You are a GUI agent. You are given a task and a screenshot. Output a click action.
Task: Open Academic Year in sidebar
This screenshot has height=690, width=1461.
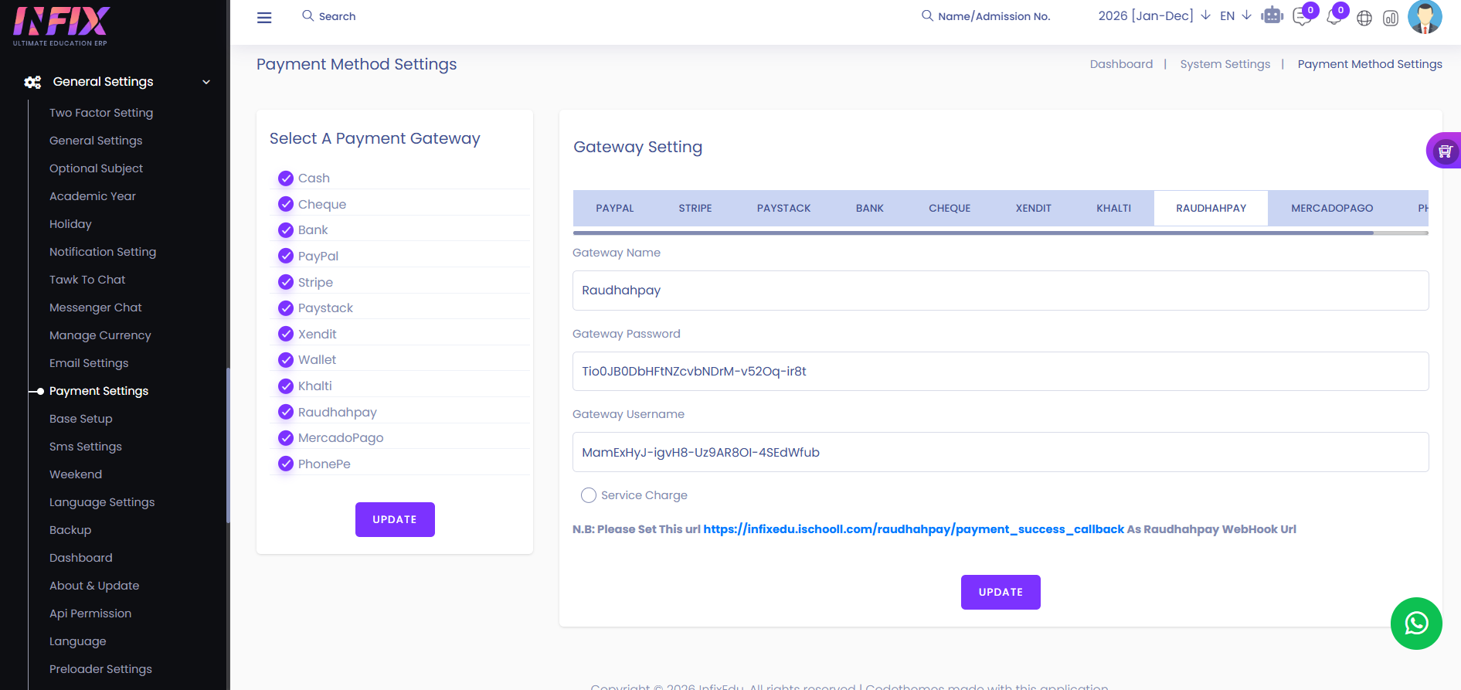pyautogui.click(x=93, y=196)
